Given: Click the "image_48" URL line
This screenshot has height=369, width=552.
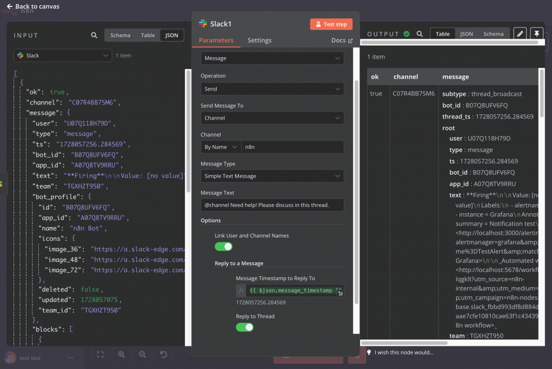Looking at the screenshot, I should pyautogui.click(x=114, y=260).
